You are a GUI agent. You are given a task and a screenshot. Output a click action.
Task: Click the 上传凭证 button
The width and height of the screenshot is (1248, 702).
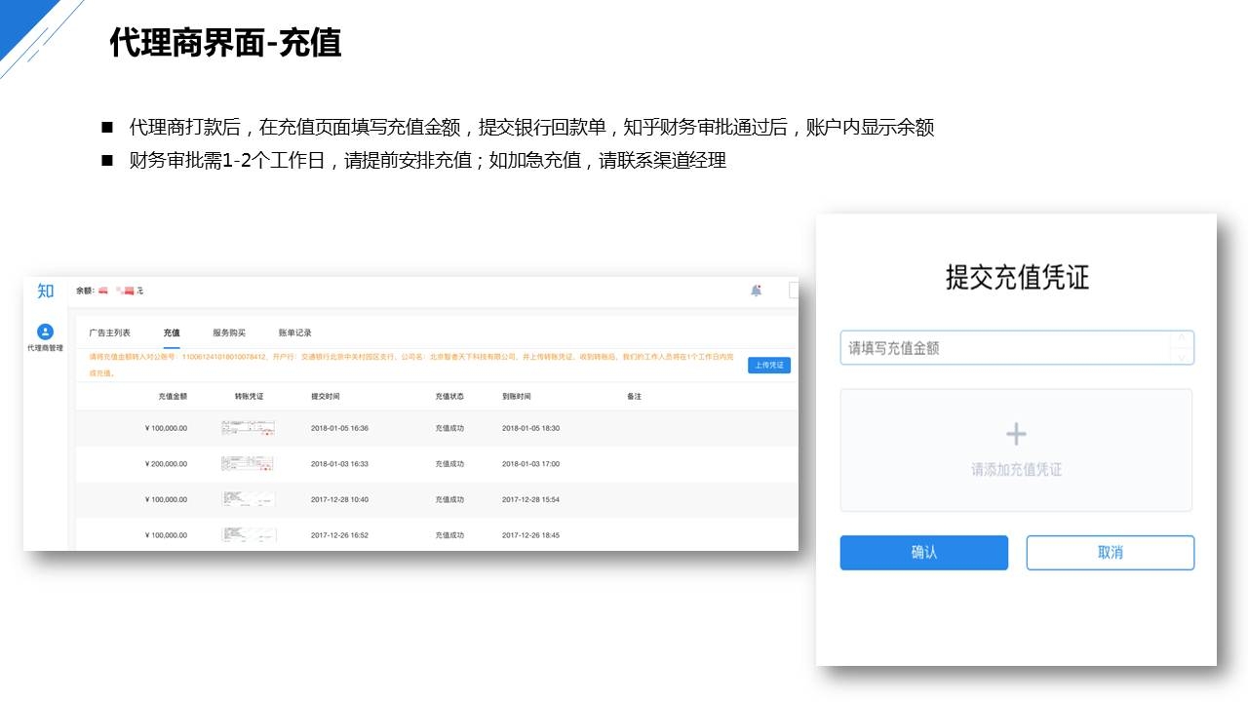(769, 365)
